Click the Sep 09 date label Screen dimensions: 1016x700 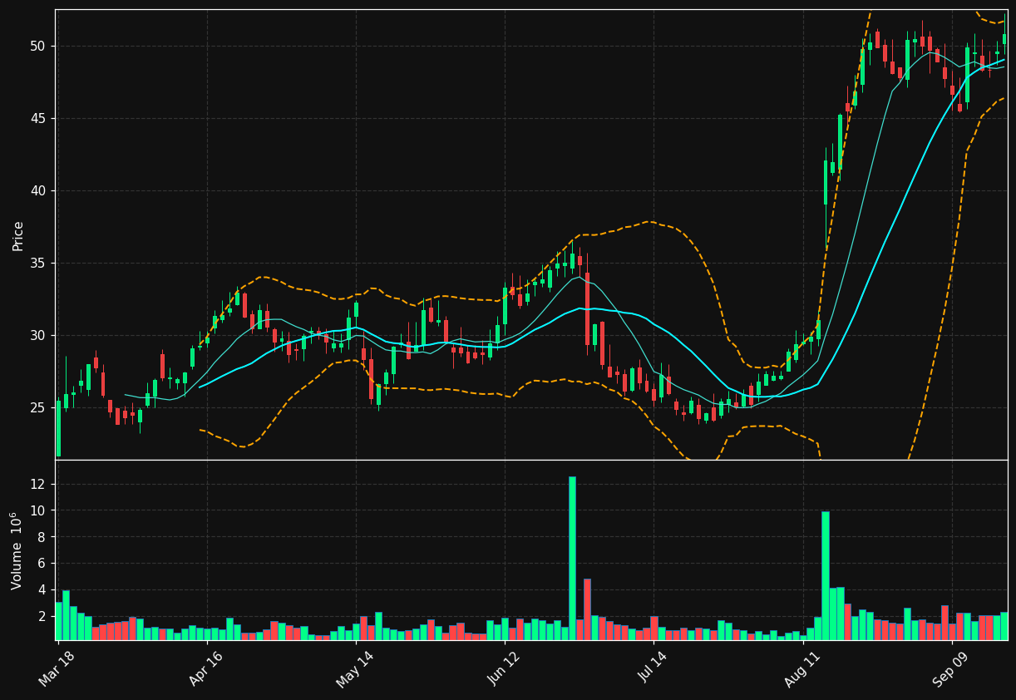(x=949, y=669)
